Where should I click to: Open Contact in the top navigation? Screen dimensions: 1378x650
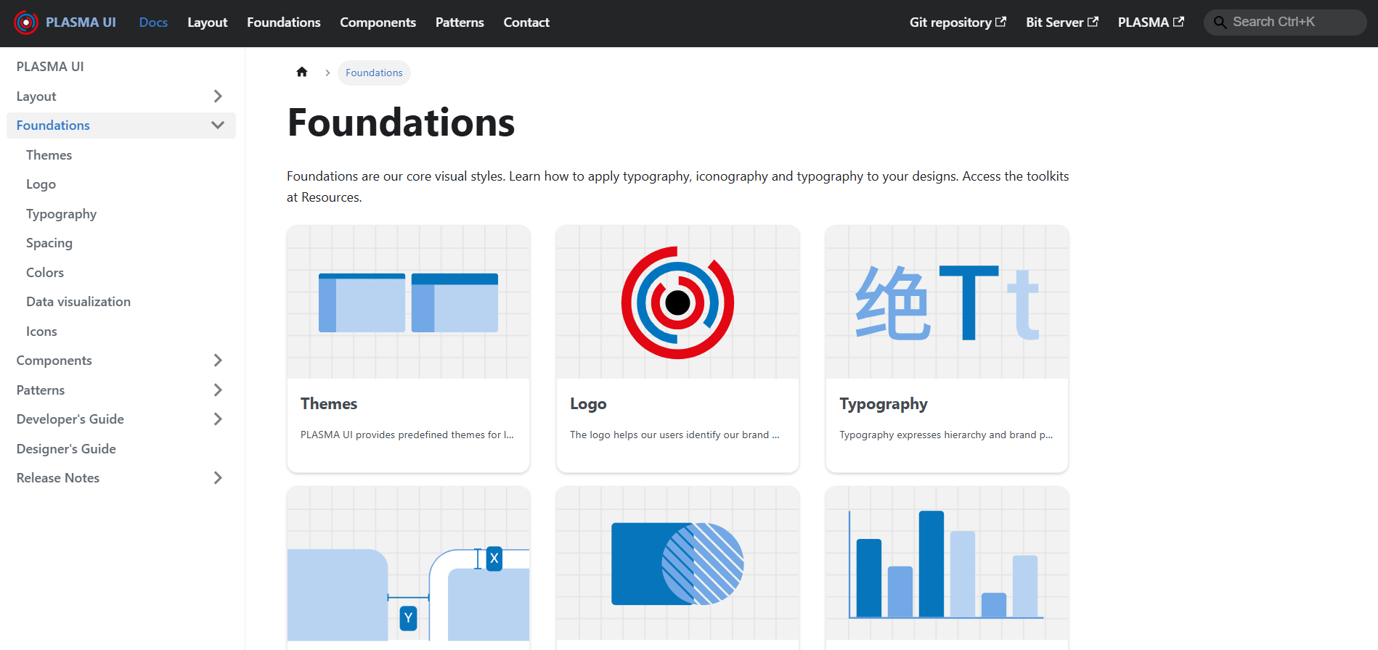526,22
